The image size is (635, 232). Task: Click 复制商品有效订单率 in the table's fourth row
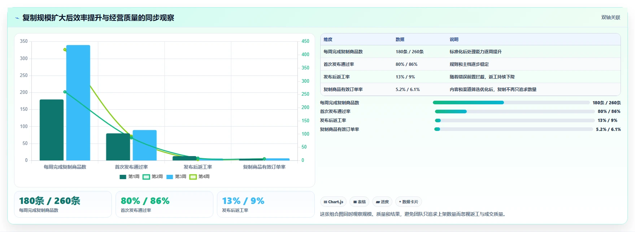pos(343,90)
